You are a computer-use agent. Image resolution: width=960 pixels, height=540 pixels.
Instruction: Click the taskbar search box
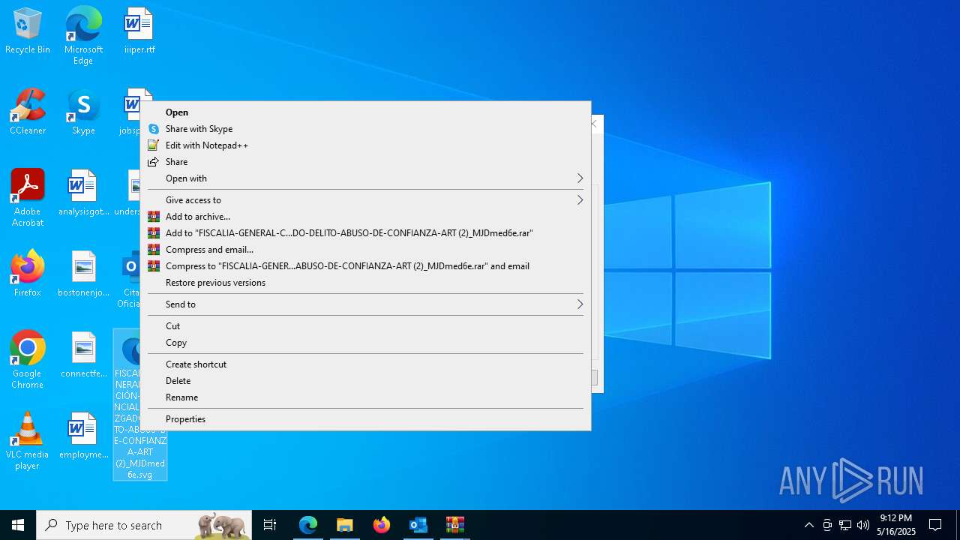click(144, 525)
